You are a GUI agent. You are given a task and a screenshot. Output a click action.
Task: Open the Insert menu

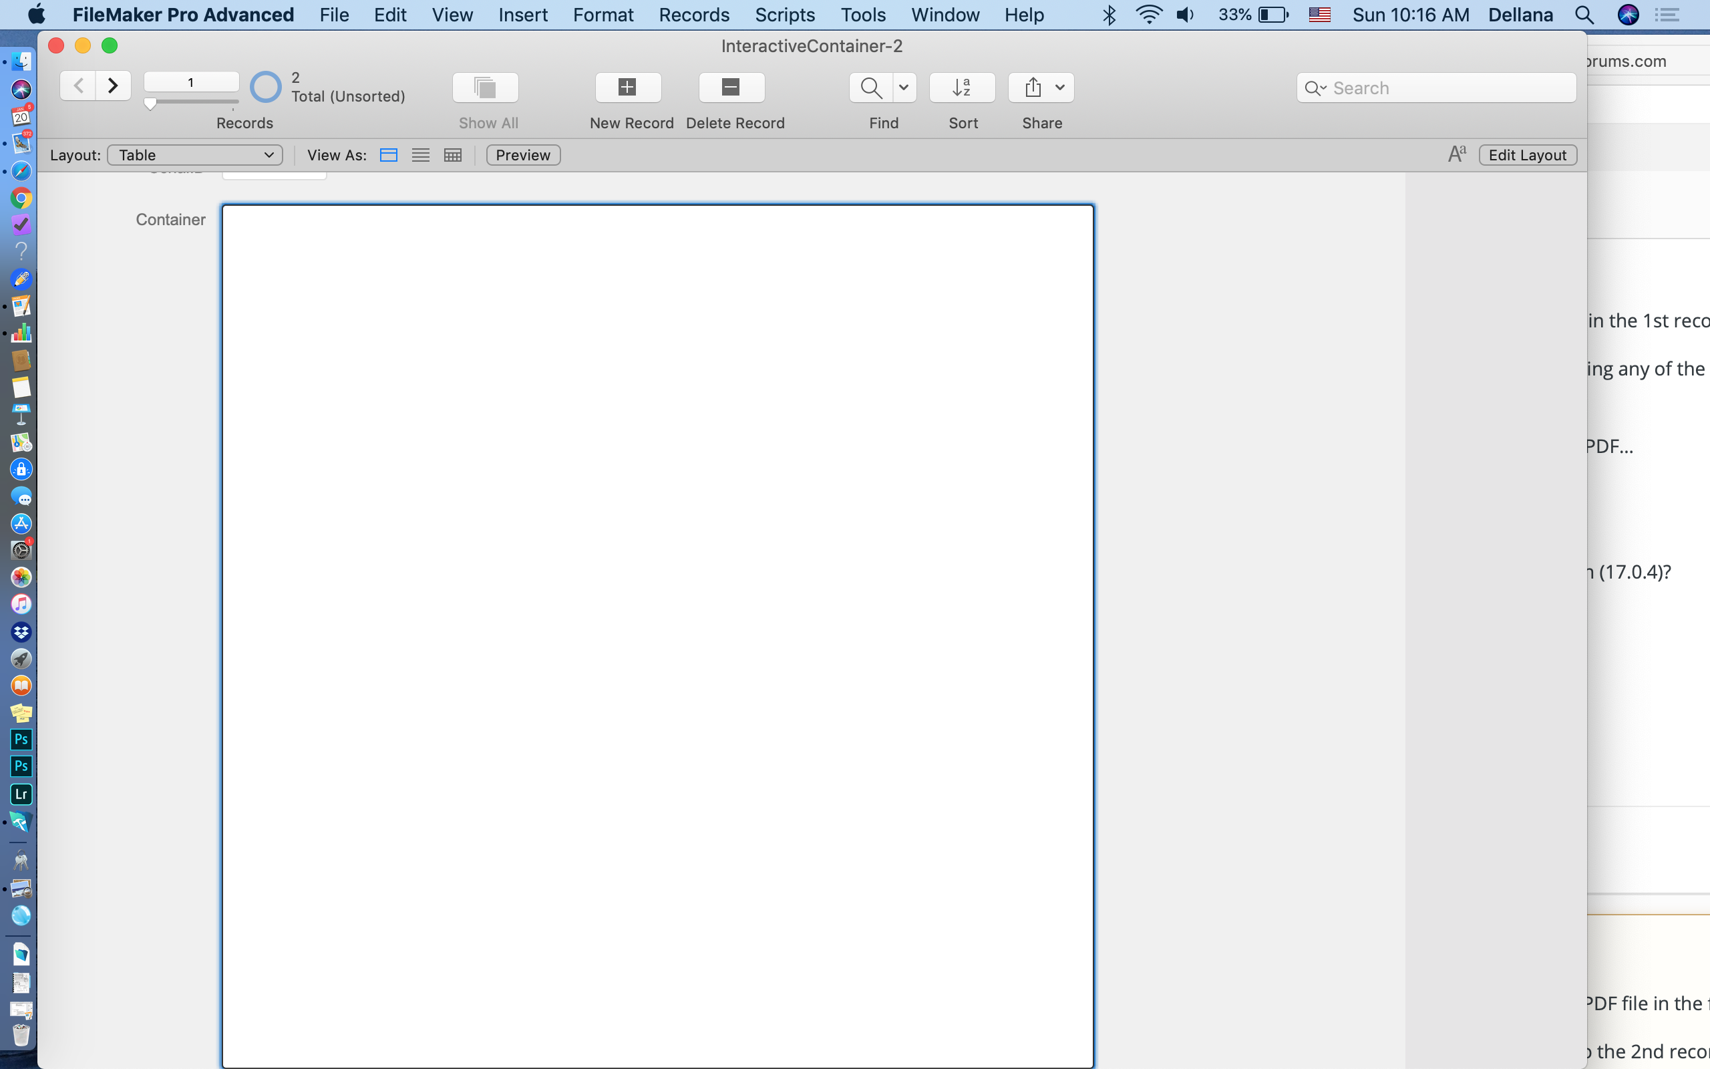point(523,15)
